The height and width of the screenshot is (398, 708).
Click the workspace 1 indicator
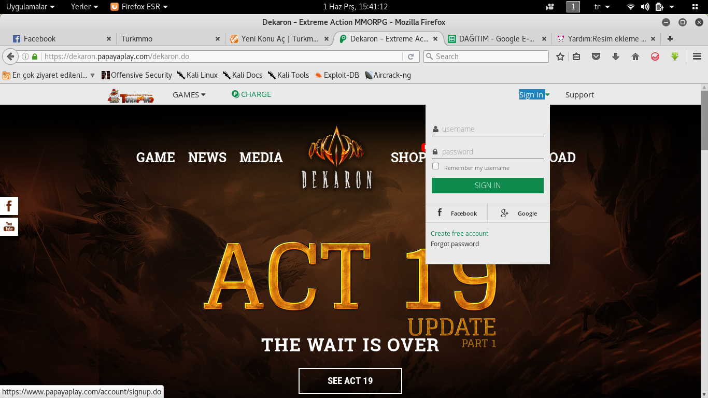[573, 7]
